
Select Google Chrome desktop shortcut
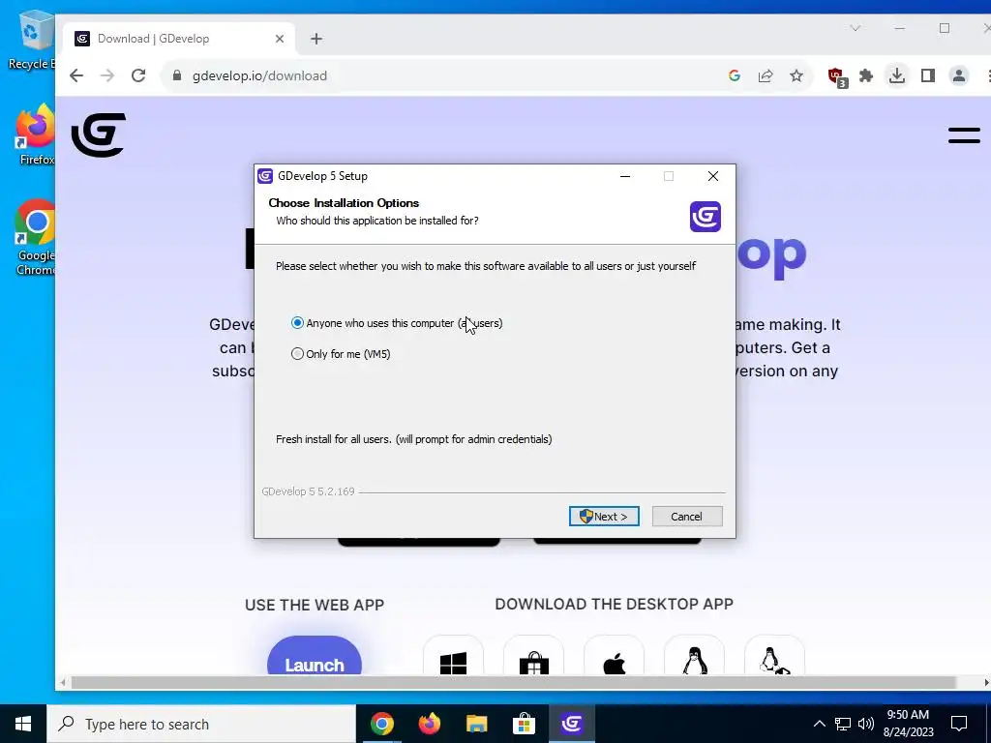tap(36, 238)
